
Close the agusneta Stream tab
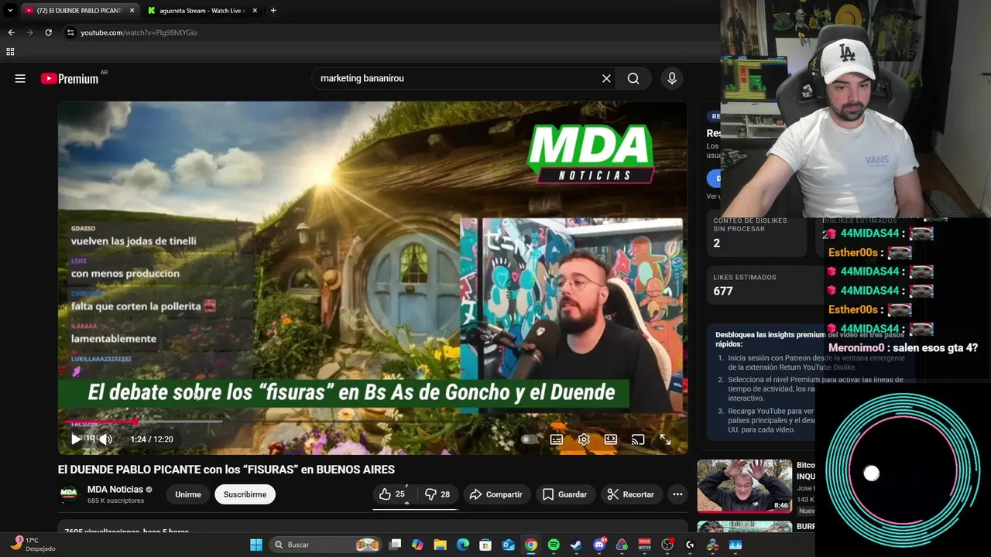(x=255, y=11)
